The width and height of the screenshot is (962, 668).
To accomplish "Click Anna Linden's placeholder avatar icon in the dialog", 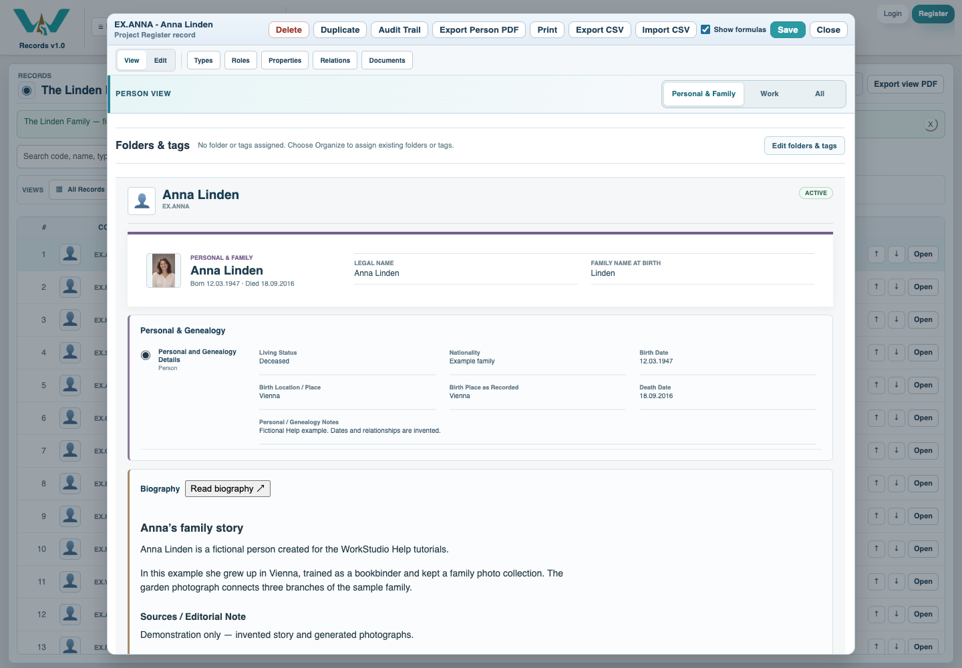I will pyautogui.click(x=142, y=201).
